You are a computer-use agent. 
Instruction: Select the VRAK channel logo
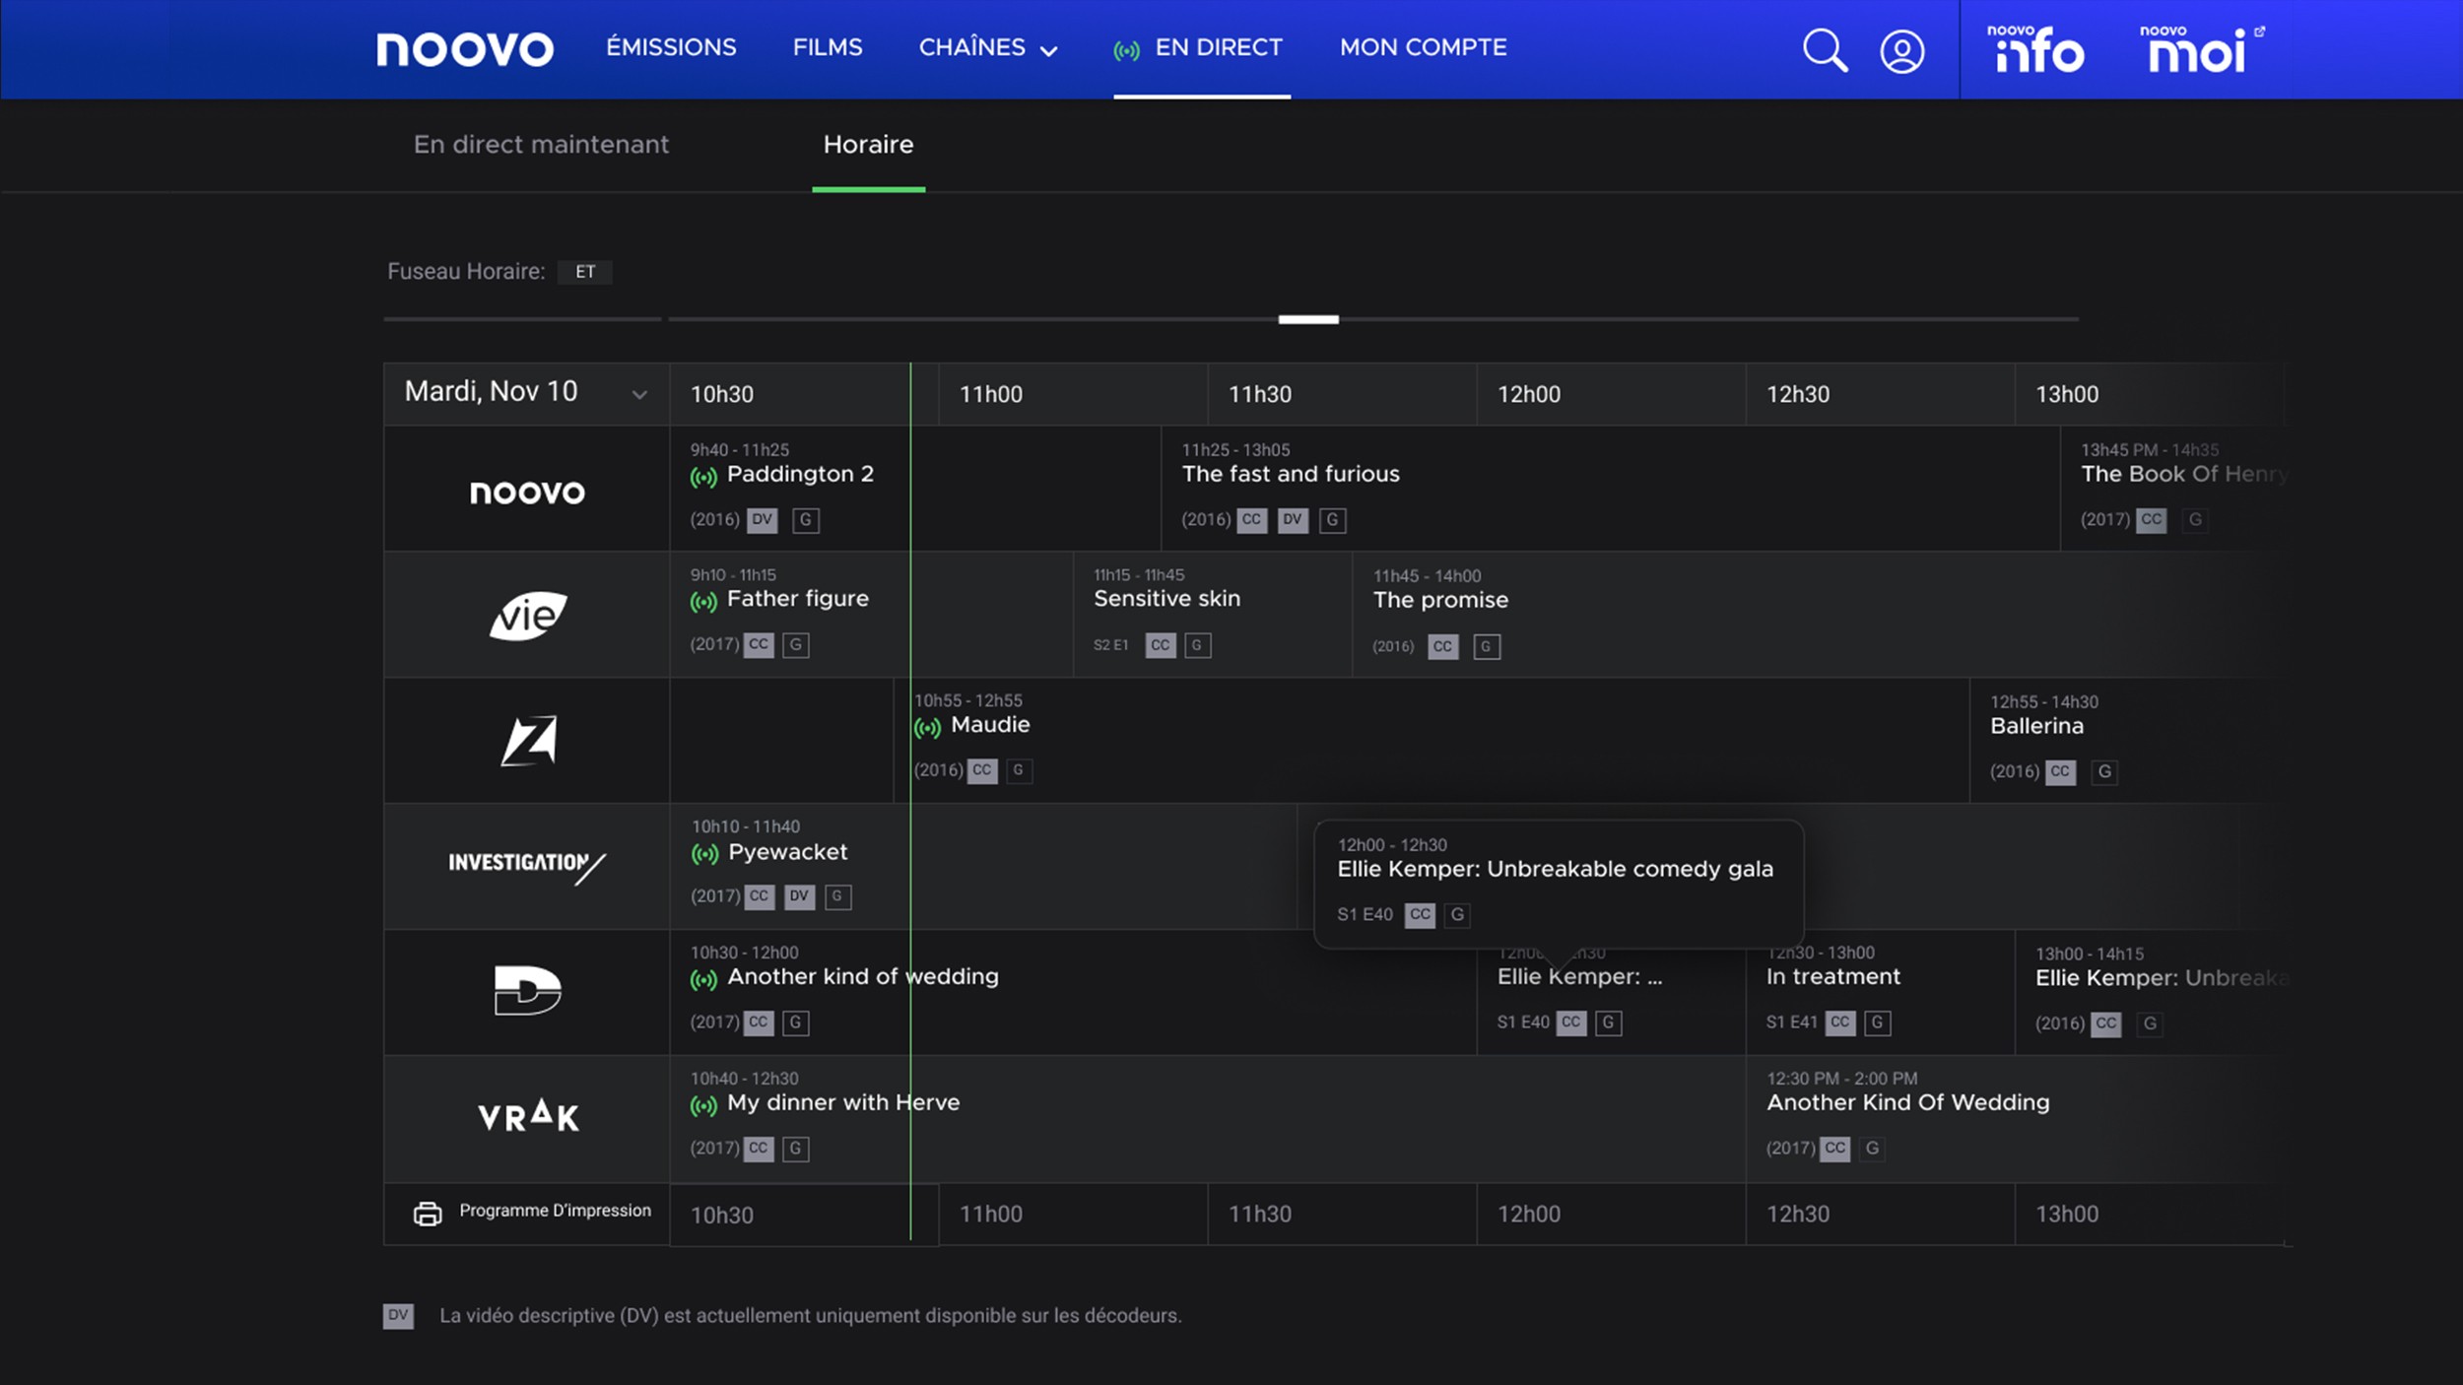pyautogui.click(x=528, y=1117)
